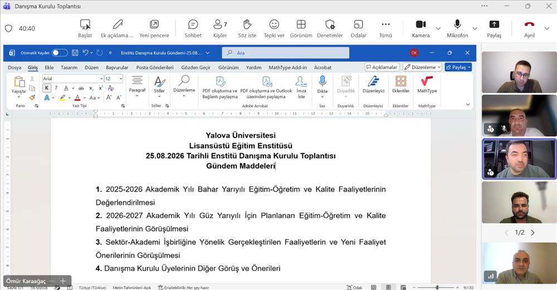Toggle italic T formatting
This screenshot has width=557, height=290.
[x=56, y=88]
